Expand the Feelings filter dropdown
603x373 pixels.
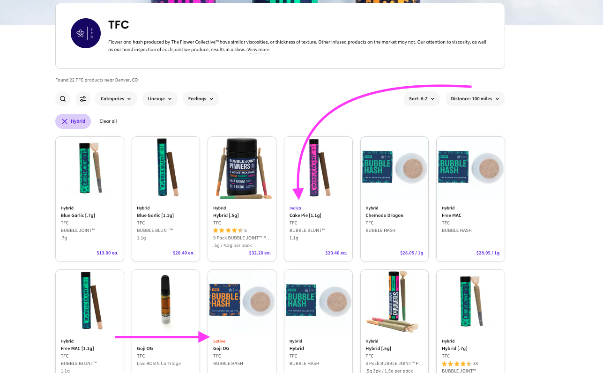pos(201,99)
